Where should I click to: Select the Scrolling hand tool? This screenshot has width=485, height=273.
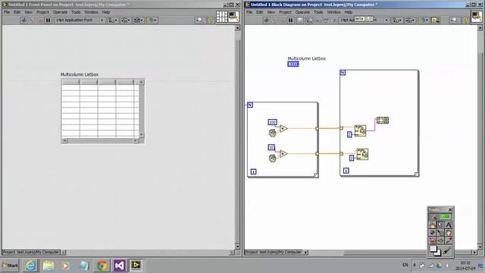449,233
